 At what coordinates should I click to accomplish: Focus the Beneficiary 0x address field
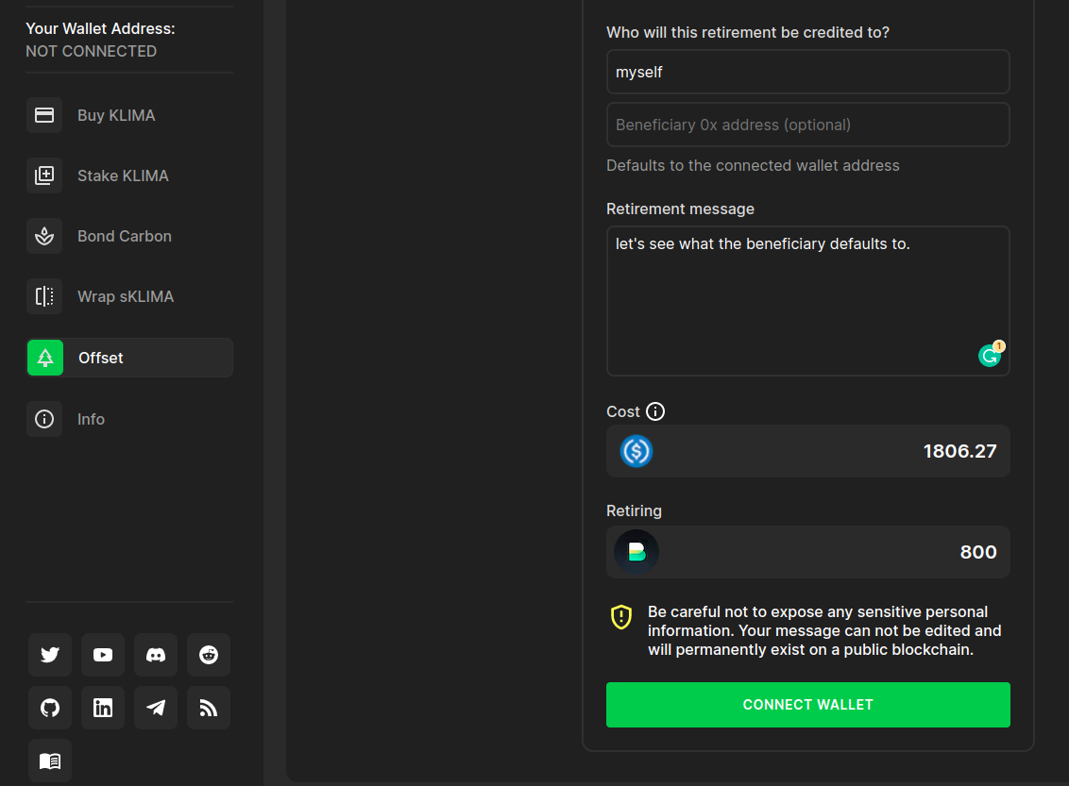point(807,125)
